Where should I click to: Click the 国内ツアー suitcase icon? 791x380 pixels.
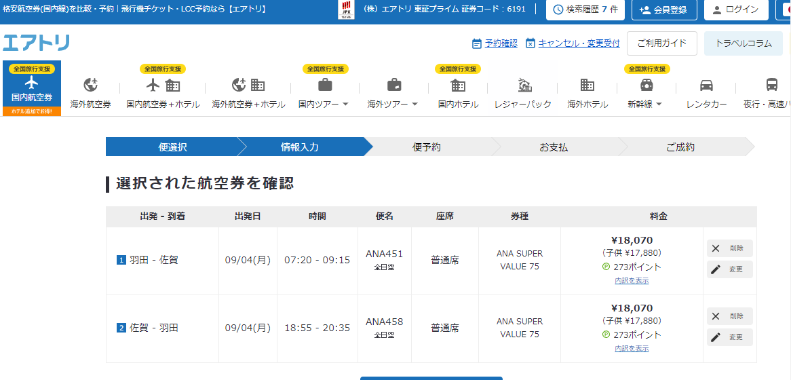pos(325,85)
